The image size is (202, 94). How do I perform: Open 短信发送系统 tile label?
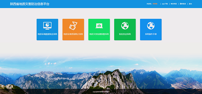[x=125, y=34]
